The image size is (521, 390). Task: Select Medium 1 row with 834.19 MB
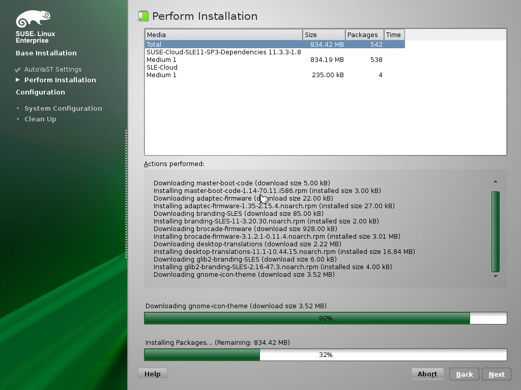275,60
